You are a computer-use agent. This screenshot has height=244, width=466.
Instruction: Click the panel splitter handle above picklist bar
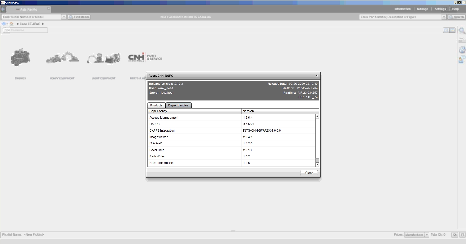(x=233, y=231)
